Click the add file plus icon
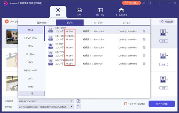Image resolution: width=179 pixels, height=113 pixels. [x=7, y=21]
